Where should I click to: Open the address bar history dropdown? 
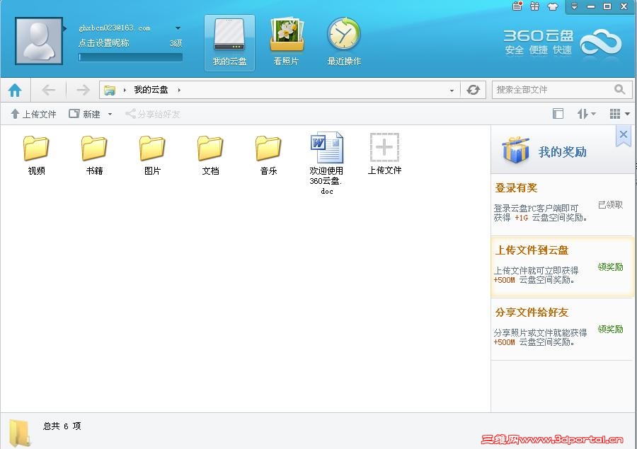[452, 91]
